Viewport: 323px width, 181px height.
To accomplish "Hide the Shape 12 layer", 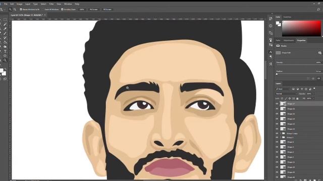I will (x=277, y=129).
